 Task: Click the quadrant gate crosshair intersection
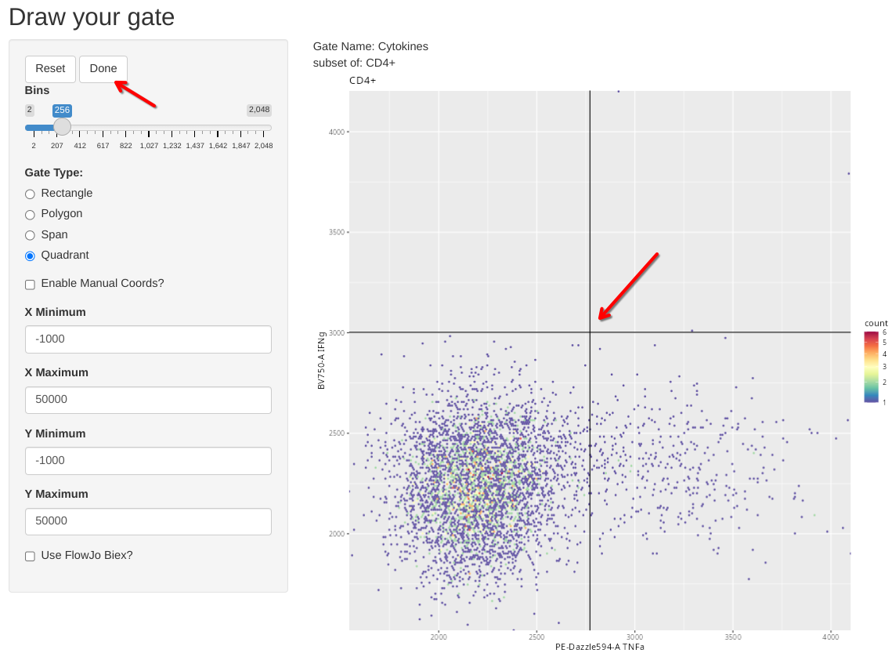(590, 332)
